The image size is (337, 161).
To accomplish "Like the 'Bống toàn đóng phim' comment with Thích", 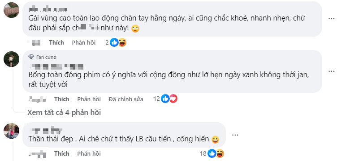I will (62, 99).
